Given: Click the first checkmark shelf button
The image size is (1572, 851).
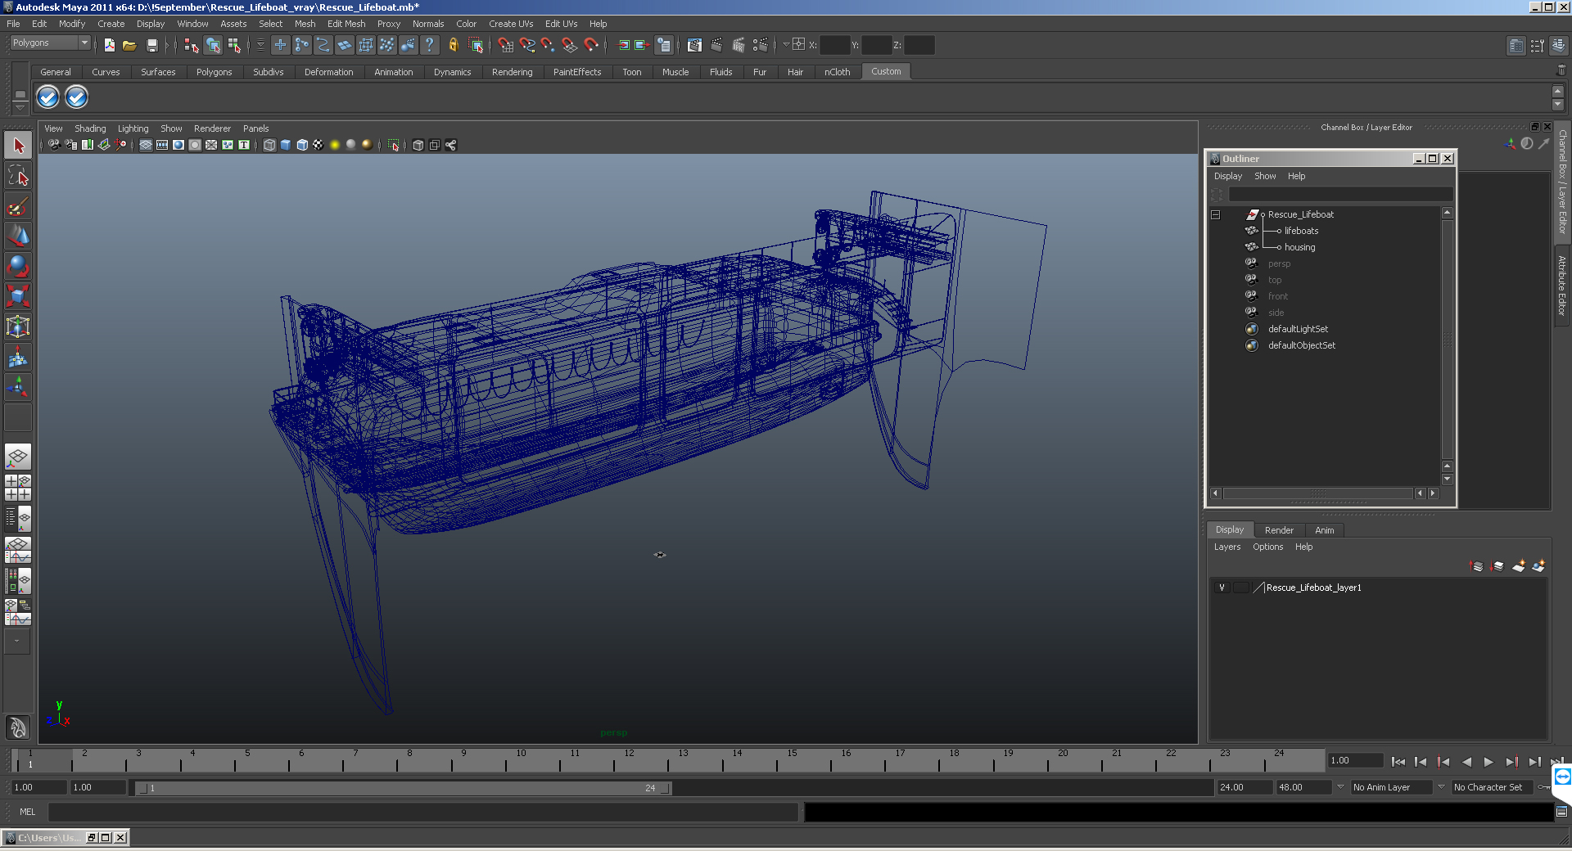Looking at the screenshot, I should click(48, 97).
